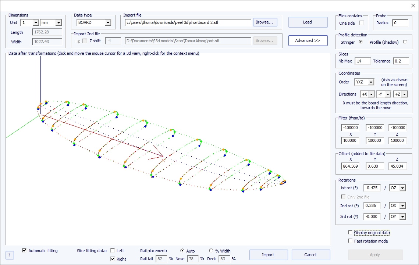Uncheck Automatic fitting option
Image resolution: width=419 pixels, height=265 pixels.
tap(24, 251)
